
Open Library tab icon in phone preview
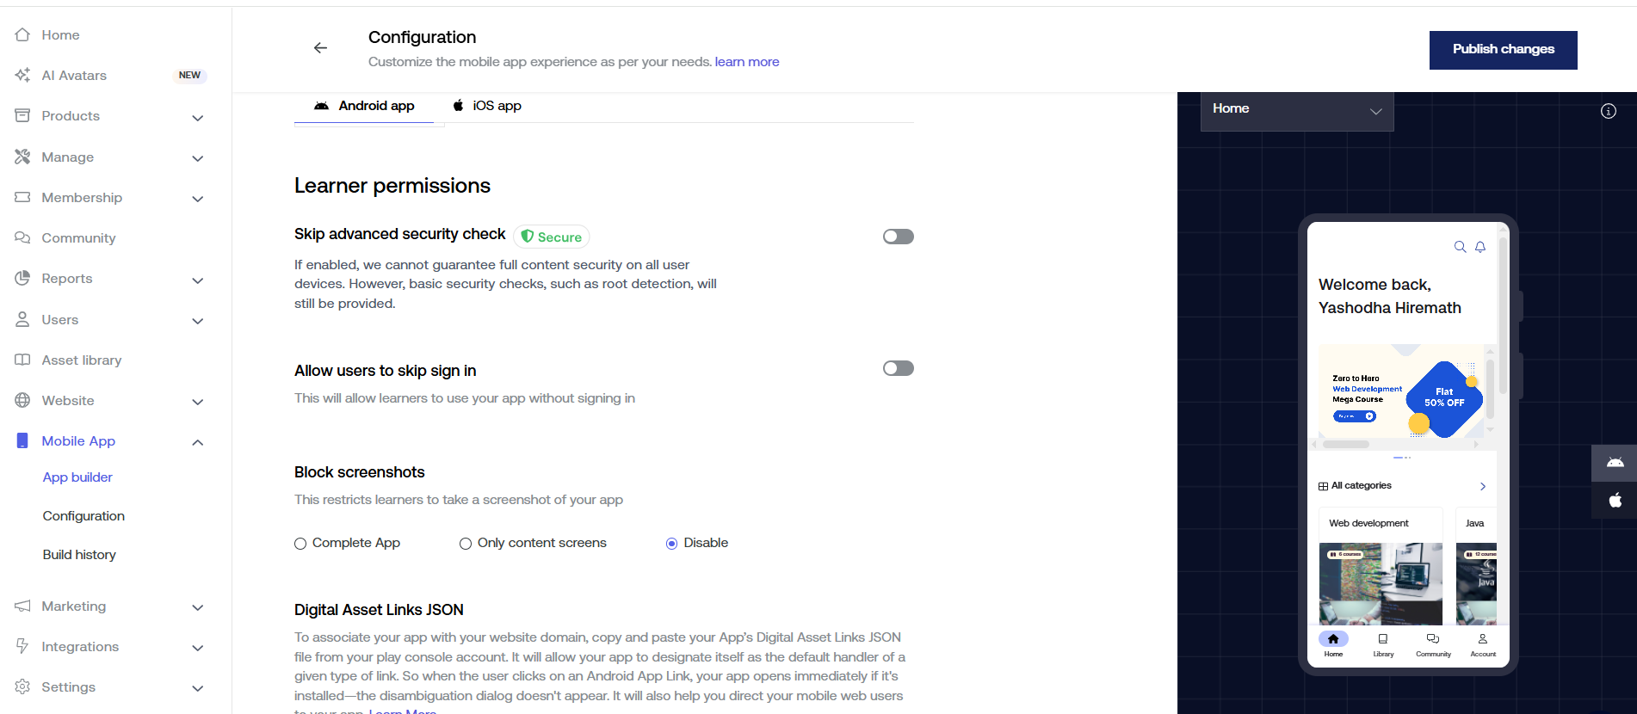pos(1383,639)
